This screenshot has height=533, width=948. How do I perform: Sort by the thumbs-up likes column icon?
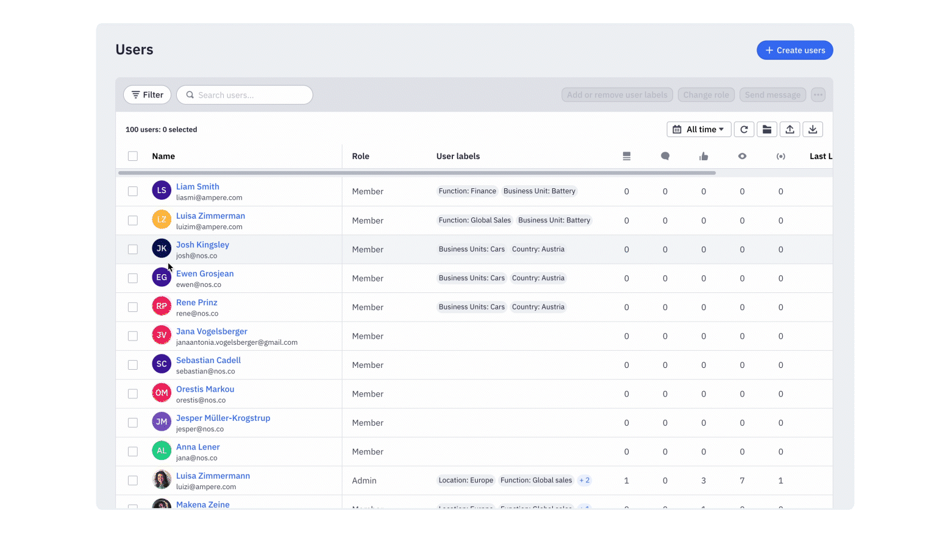point(704,157)
